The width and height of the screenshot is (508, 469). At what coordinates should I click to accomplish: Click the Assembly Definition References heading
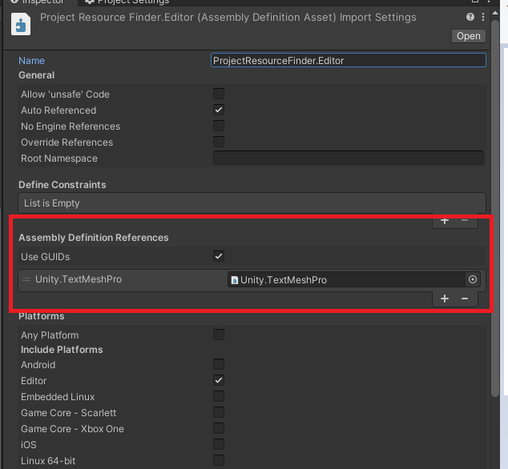point(93,237)
